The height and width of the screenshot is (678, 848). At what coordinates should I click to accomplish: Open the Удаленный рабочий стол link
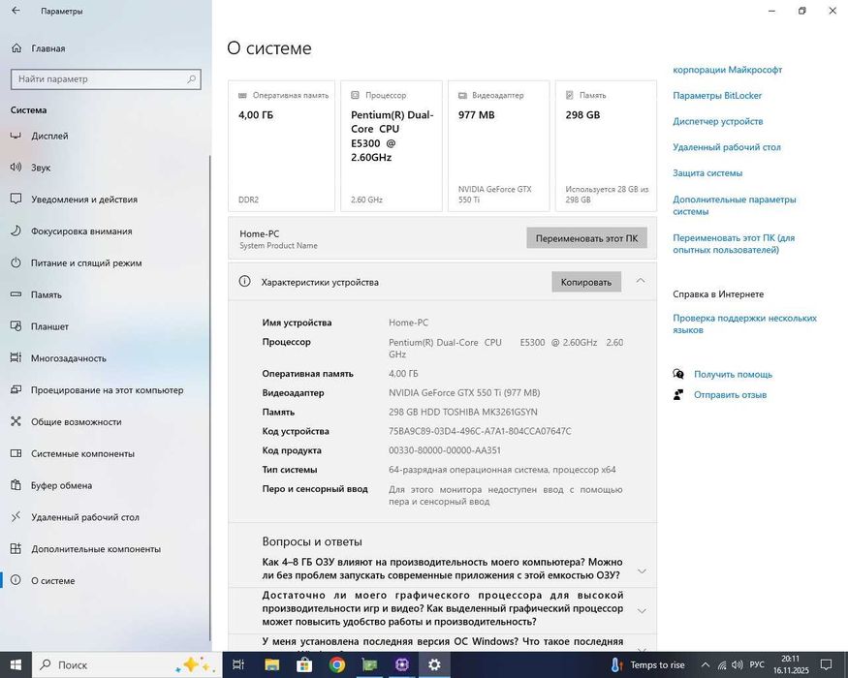point(727,147)
